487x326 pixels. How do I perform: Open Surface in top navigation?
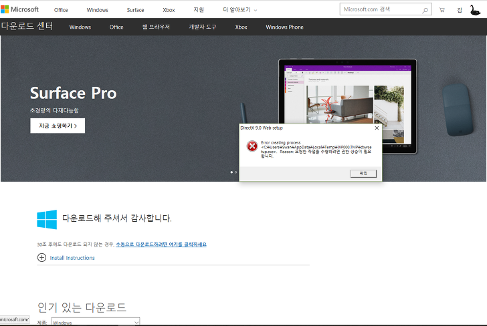pyautogui.click(x=135, y=10)
